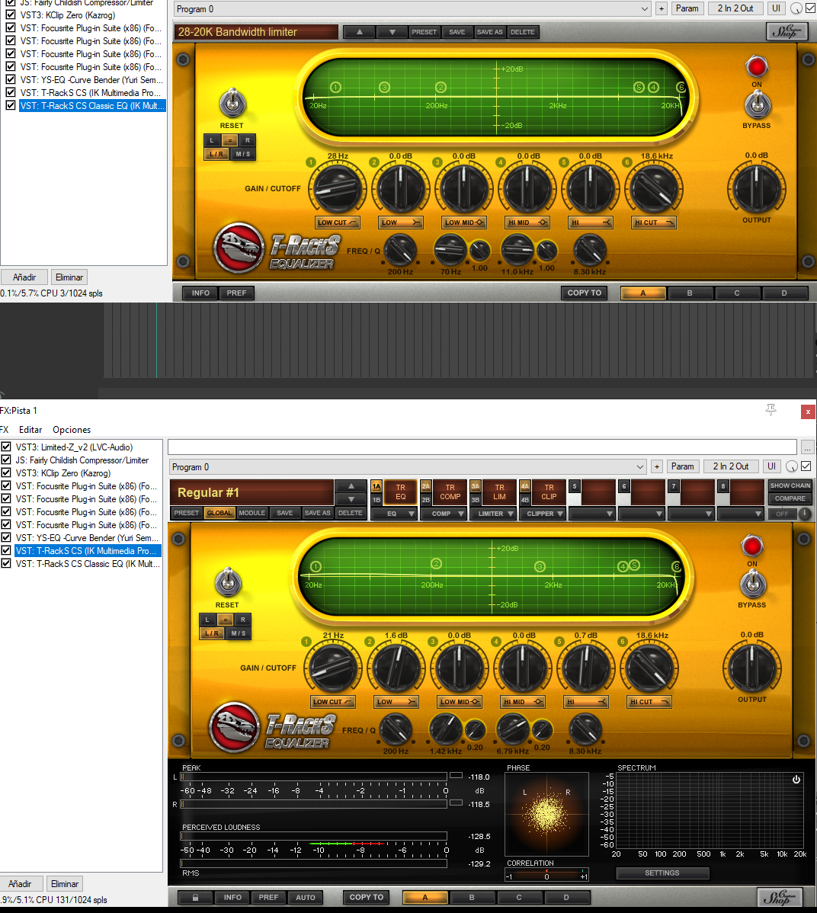Image resolution: width=817 pixels, height=913 pixels.
Task: Click COMPARE button in lower window
Action: tap(790, 498)
